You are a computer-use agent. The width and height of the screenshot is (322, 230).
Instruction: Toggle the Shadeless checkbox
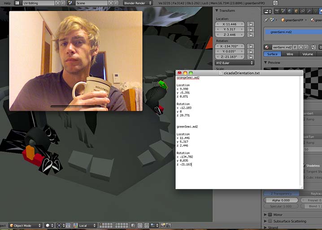click(305, 165)
